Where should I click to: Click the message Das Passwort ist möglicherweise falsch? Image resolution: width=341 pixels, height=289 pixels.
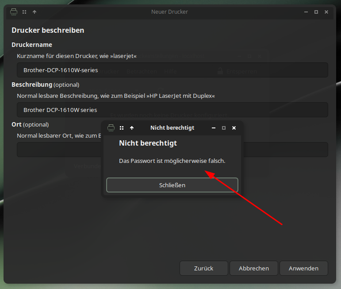[x=172, y=161]
